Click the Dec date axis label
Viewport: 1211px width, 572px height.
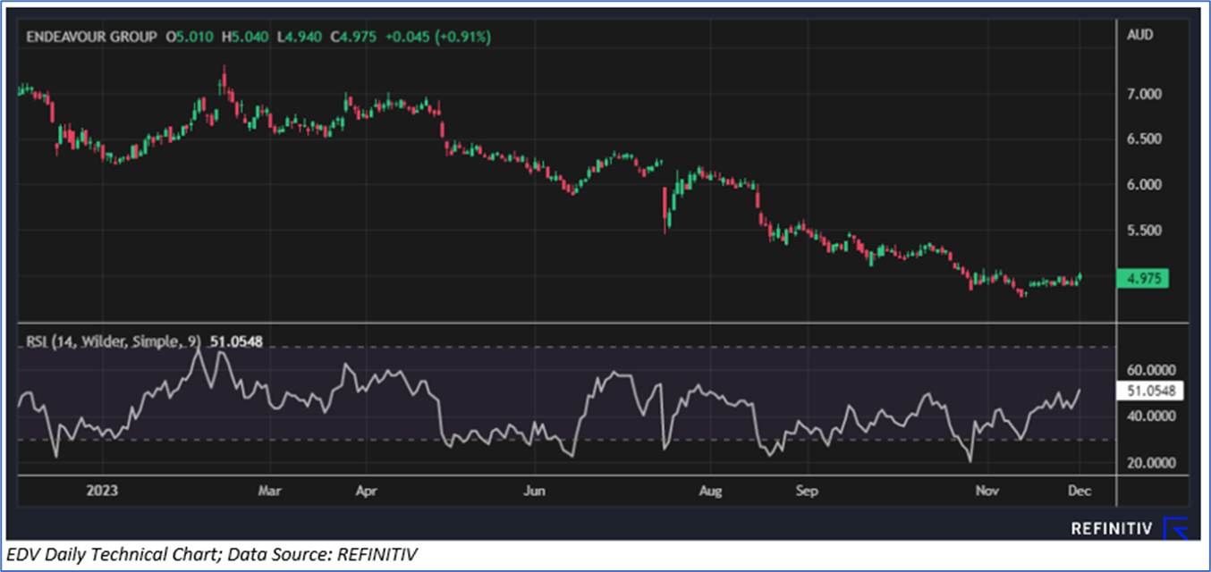tap(1080, 491)
